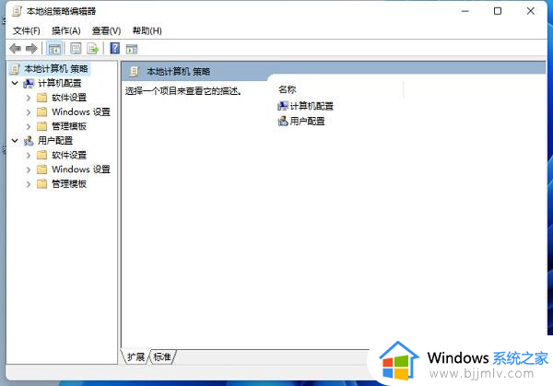Select 计算机配置 label in the tree

[x=60, y=83]
